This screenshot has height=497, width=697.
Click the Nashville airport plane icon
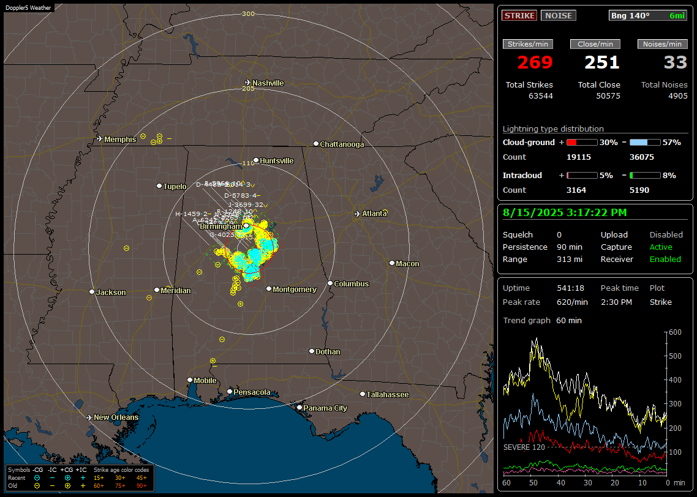[x=248, y=83]
